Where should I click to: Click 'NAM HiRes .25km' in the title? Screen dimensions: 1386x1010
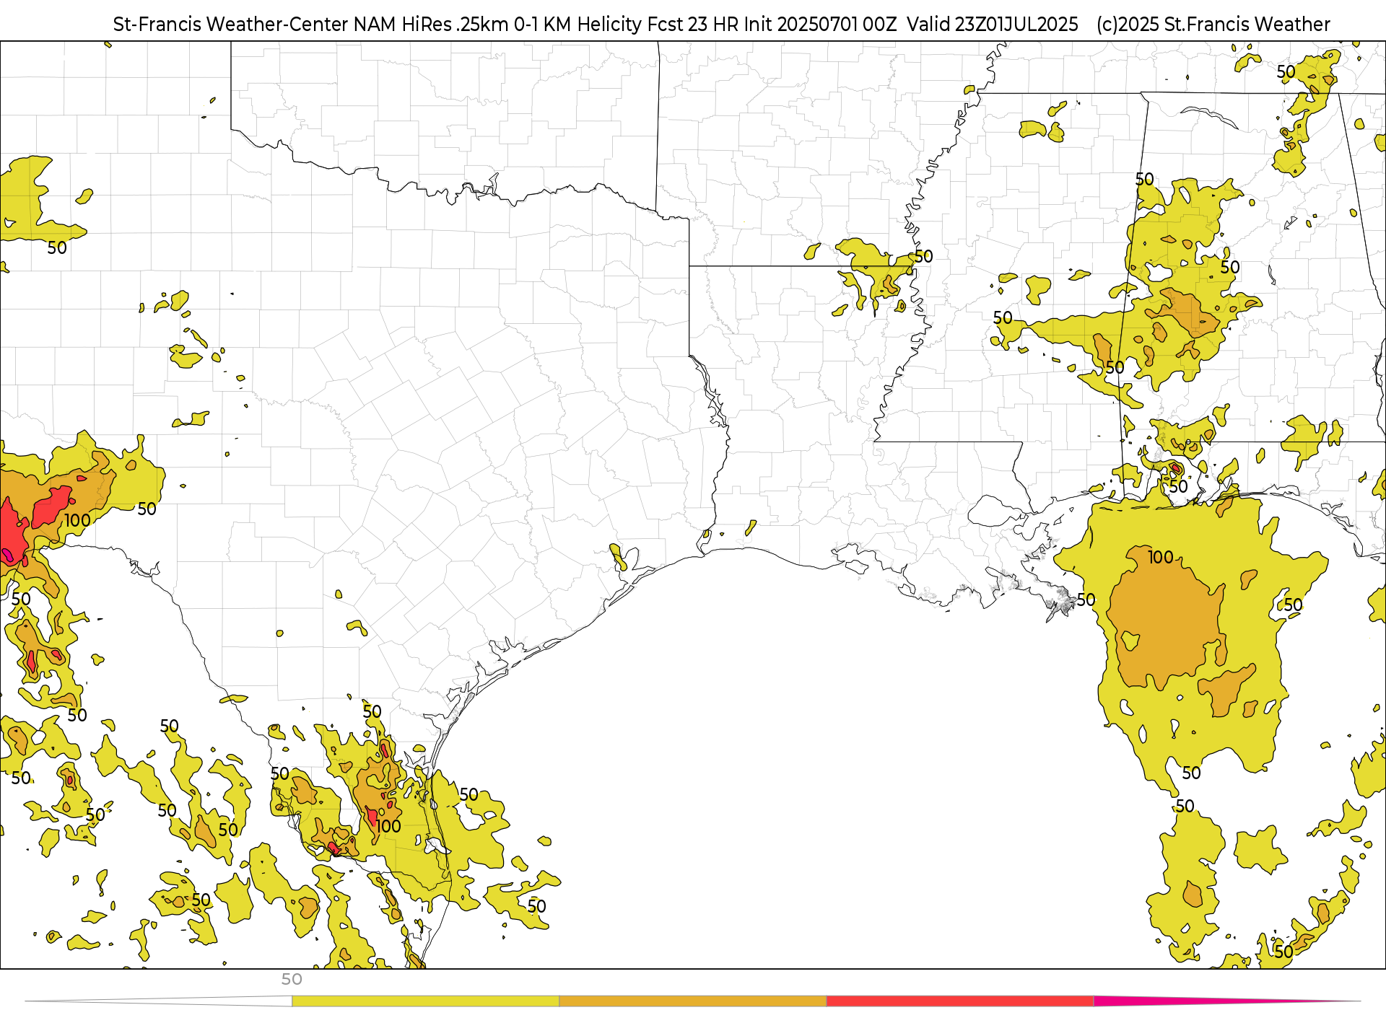(x=431, y=25)
